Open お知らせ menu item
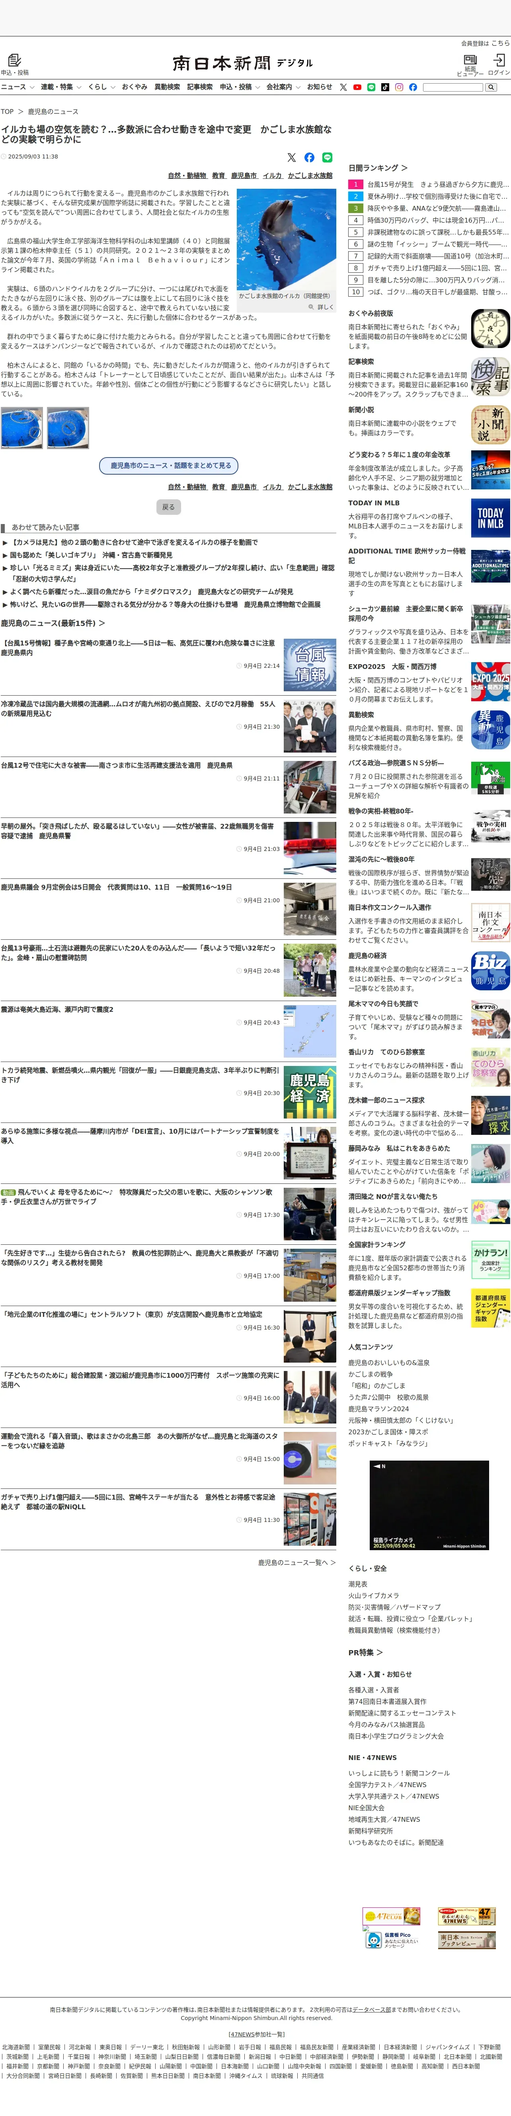Viewport: 511px width, 2116px height. [320, 87]
